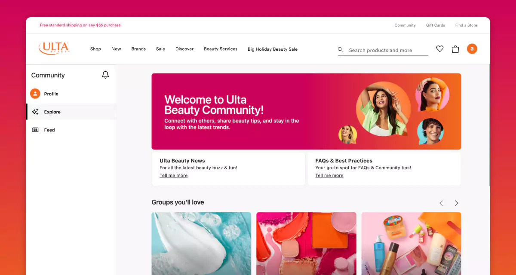Open the Gift Cards link
516x275 pixels.
(x=436, y=25)
